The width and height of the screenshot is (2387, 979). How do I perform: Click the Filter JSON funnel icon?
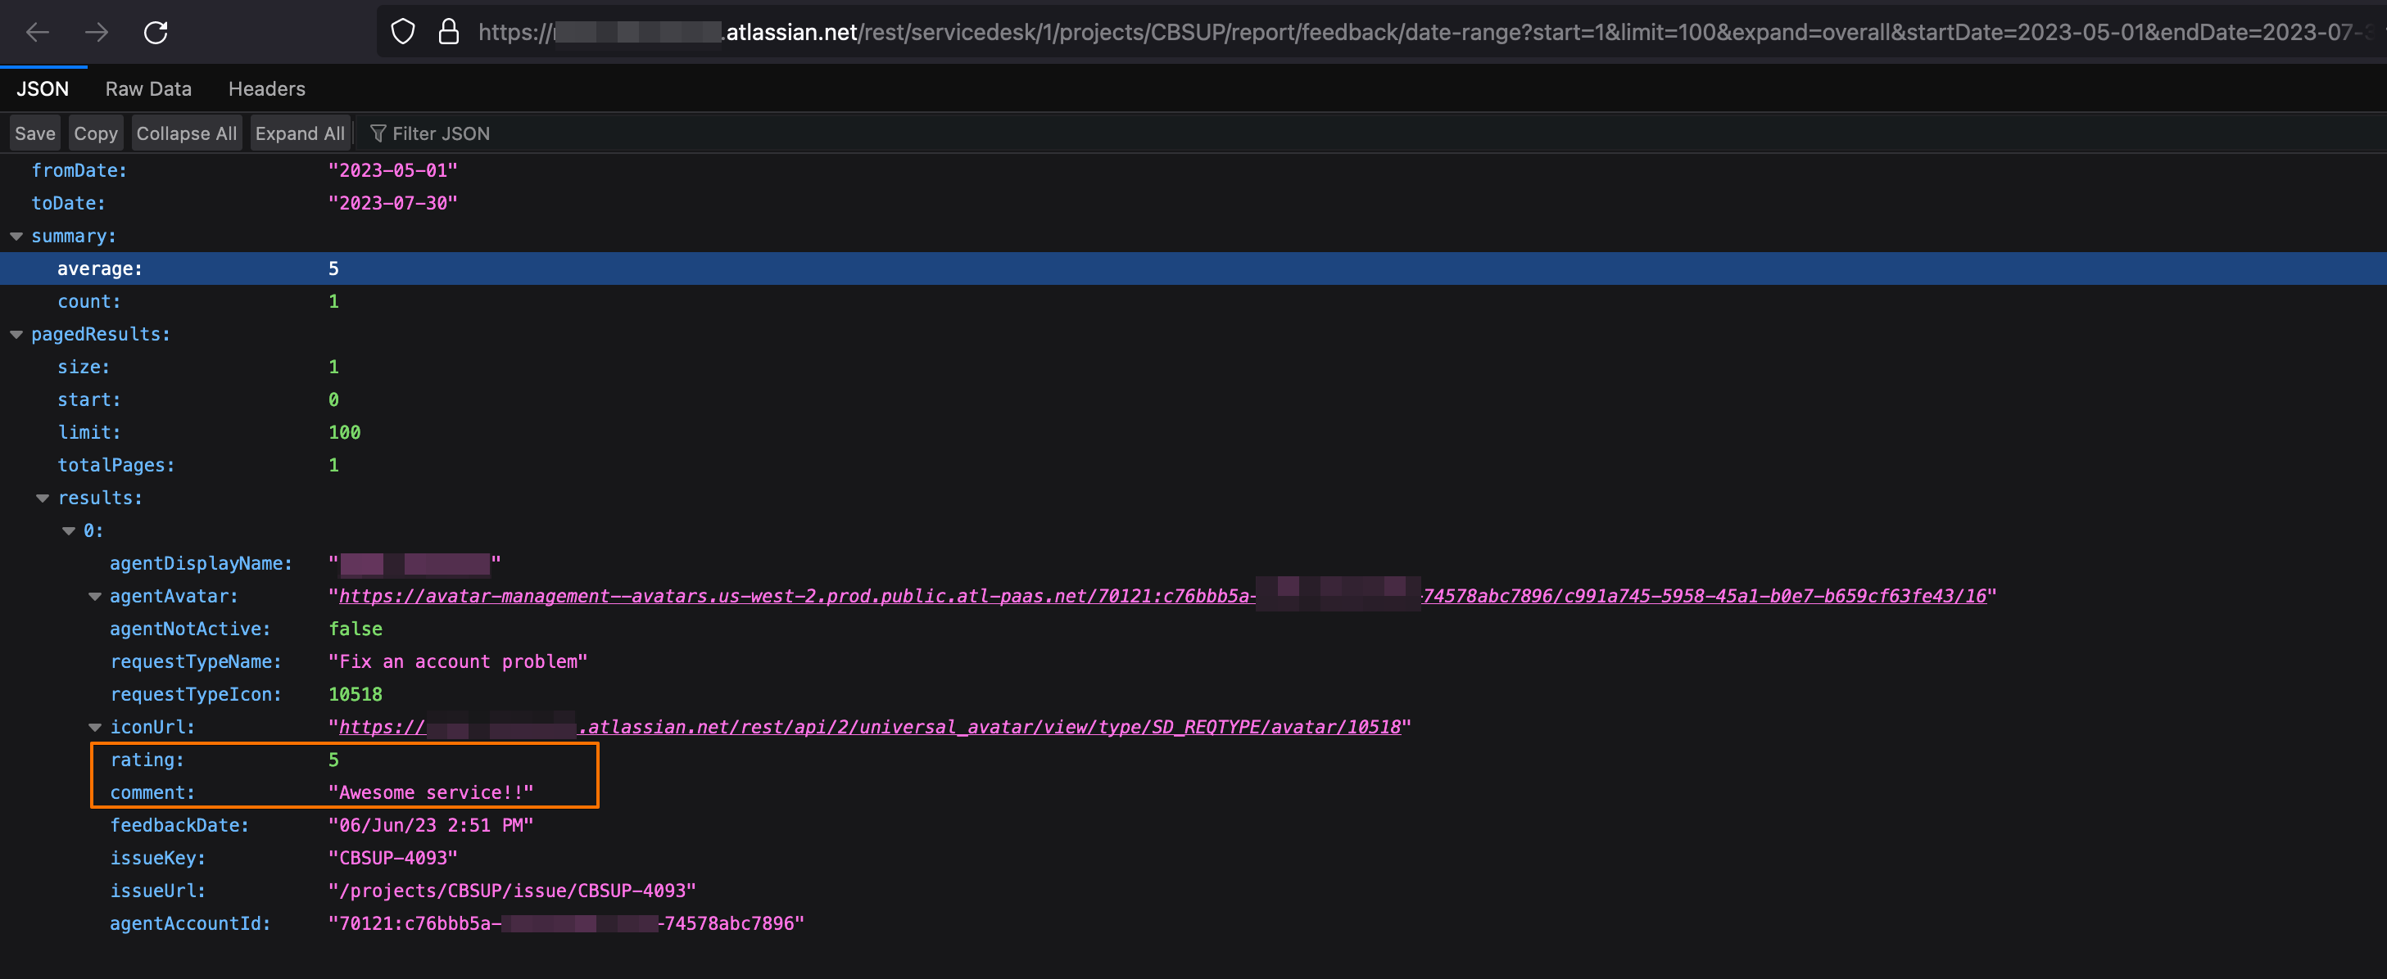(377, 133)
